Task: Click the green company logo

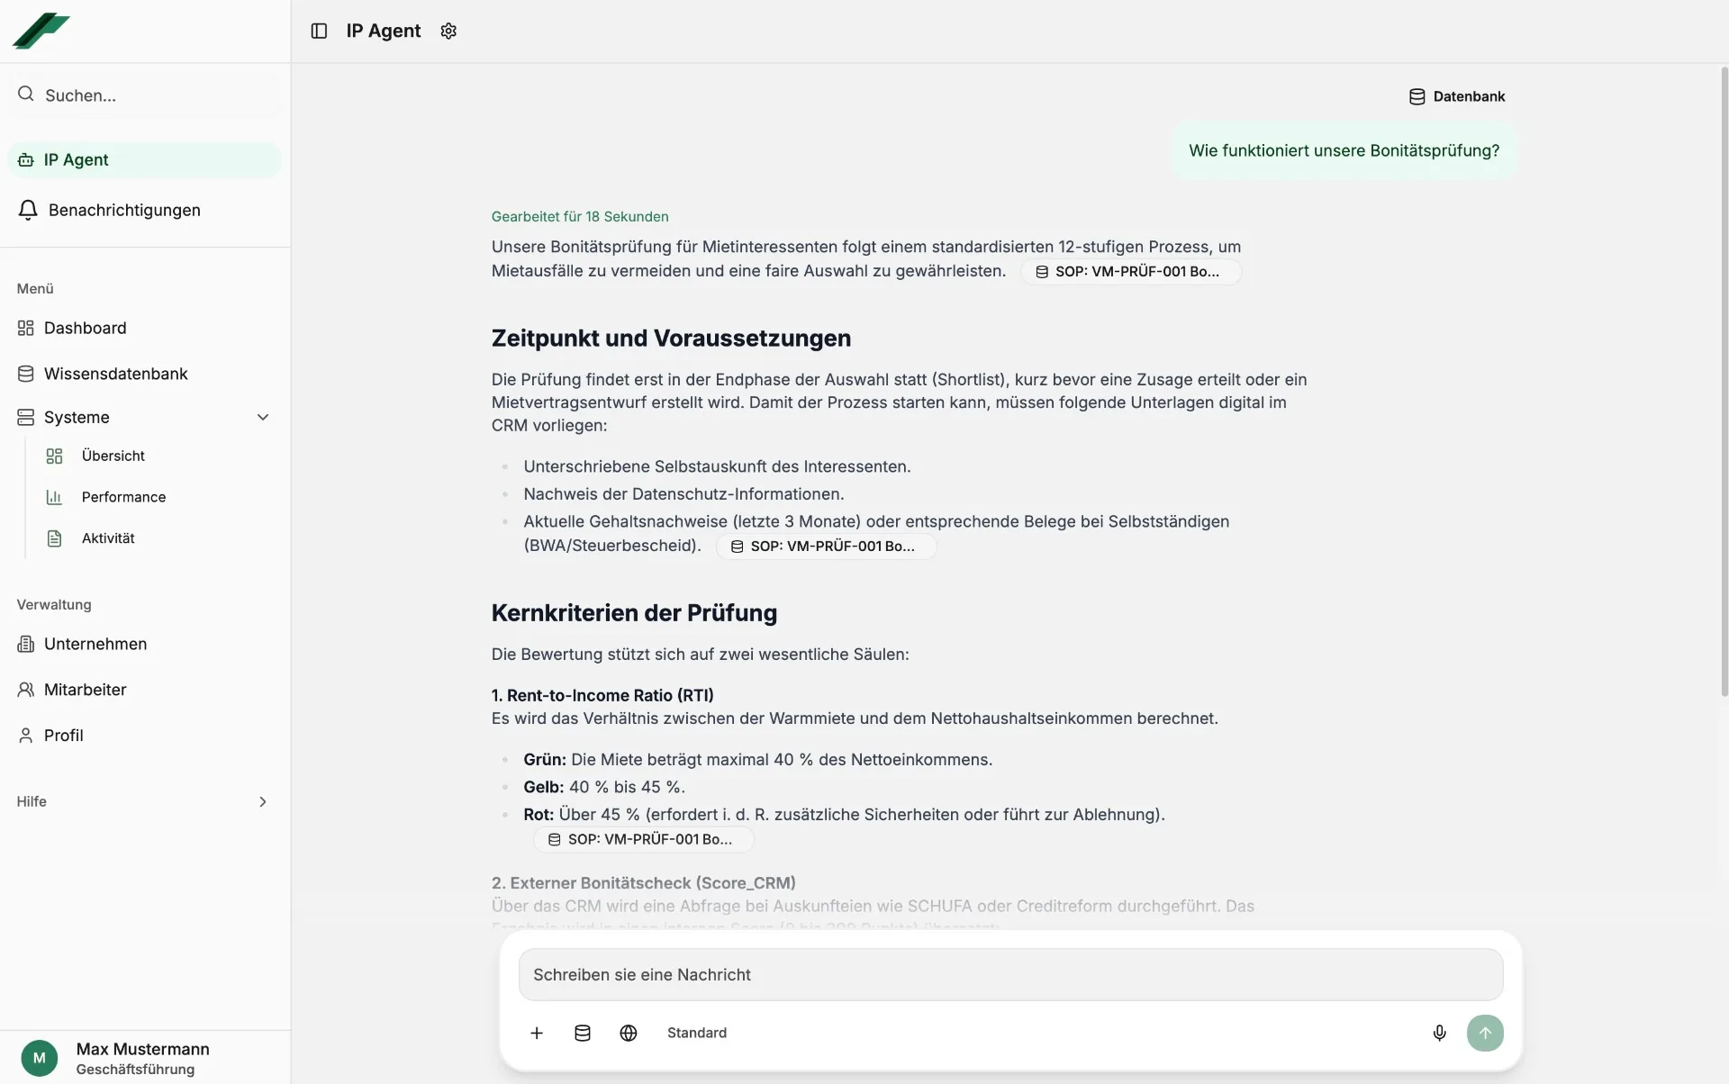Action: (x=41, y=31)
